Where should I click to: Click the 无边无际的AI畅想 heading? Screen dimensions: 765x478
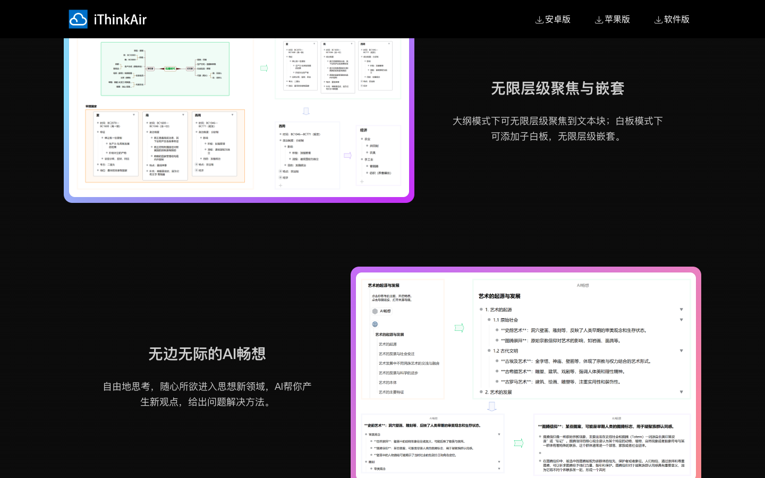pyautogui.click(x=207, y=354)
